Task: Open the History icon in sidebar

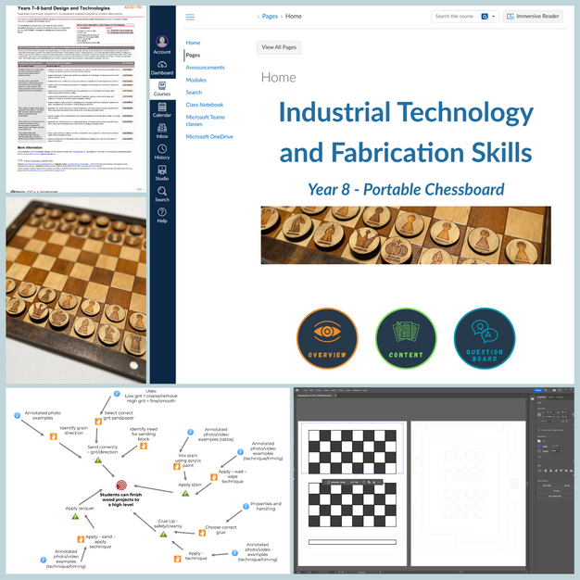Action: point(162,151)
